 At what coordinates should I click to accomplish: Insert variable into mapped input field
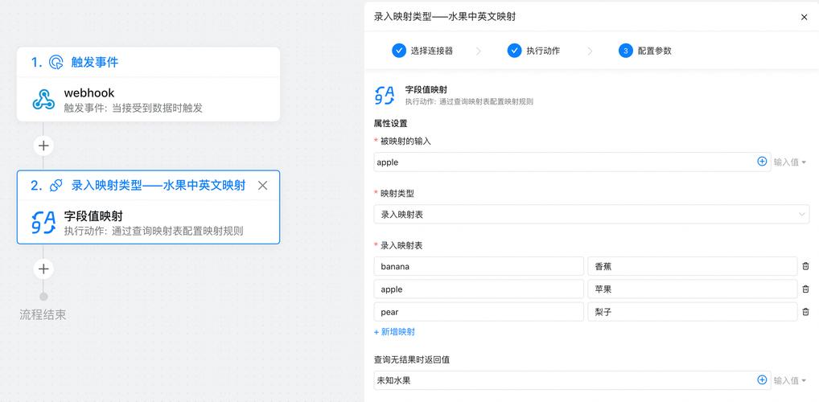click(x=762, y=162)
